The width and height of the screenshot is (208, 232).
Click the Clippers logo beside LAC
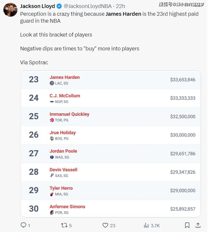[52, 83]
